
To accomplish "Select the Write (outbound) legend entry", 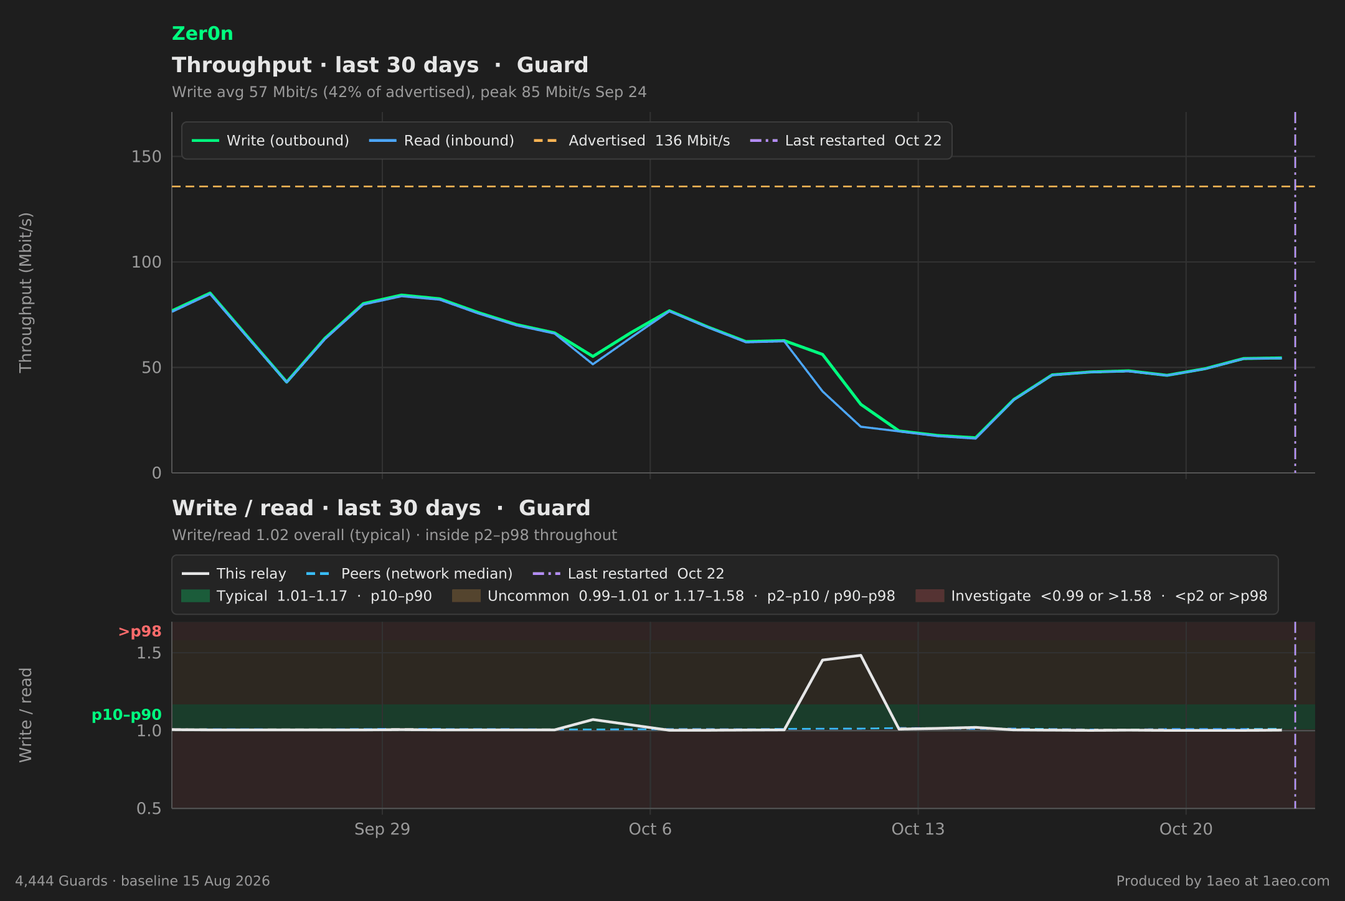I will 270,141.
